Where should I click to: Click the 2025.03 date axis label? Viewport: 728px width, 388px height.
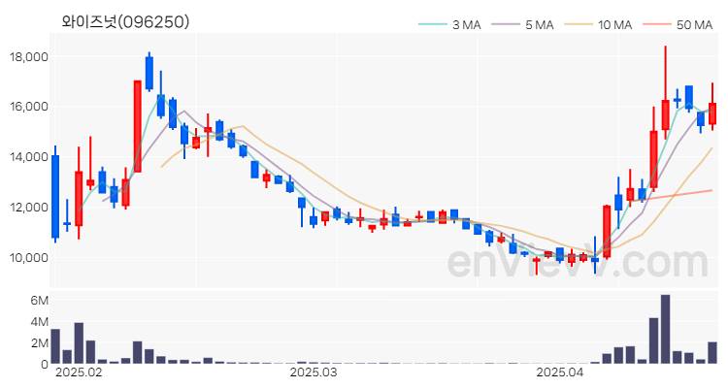click(x=313, y=372)
